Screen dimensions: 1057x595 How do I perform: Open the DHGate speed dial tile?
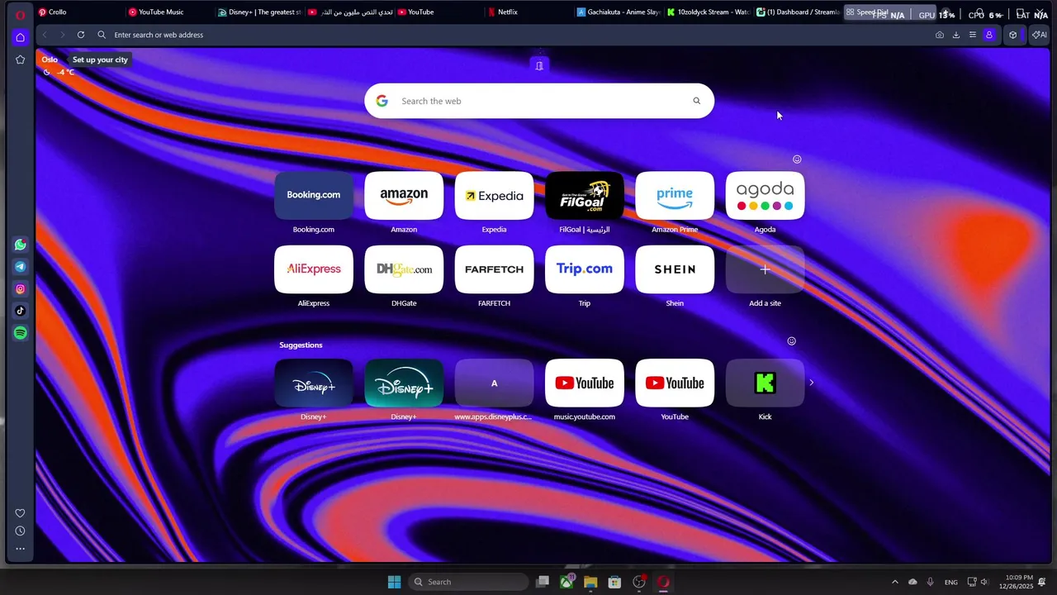404,269
